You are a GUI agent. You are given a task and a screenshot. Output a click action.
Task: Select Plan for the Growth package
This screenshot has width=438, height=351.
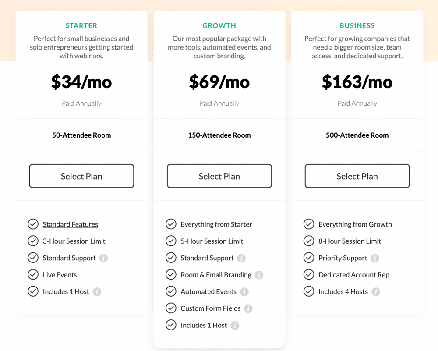(219, 176)
